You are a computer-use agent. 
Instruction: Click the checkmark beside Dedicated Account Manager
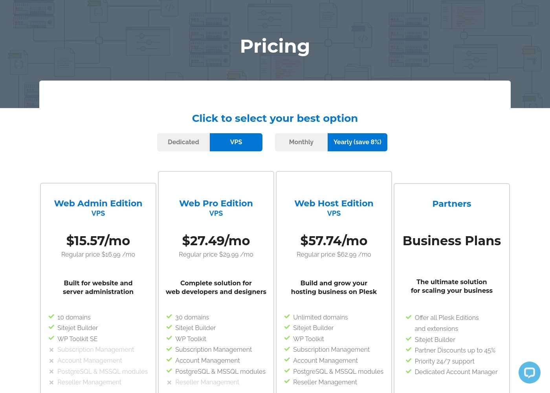409,371
